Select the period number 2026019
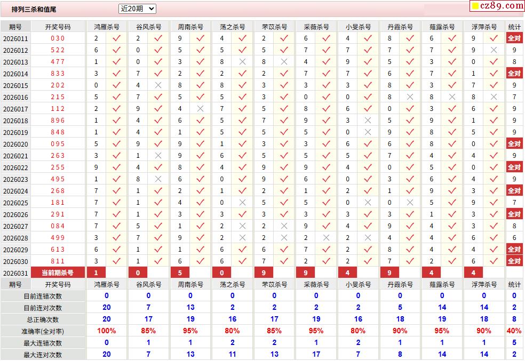The width and height of the screenshot is (525, 361). coord(15,132)
